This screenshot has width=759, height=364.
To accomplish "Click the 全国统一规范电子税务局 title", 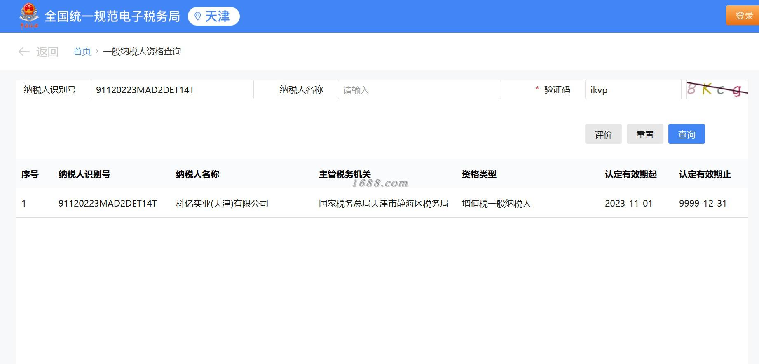I will [112, 16].
